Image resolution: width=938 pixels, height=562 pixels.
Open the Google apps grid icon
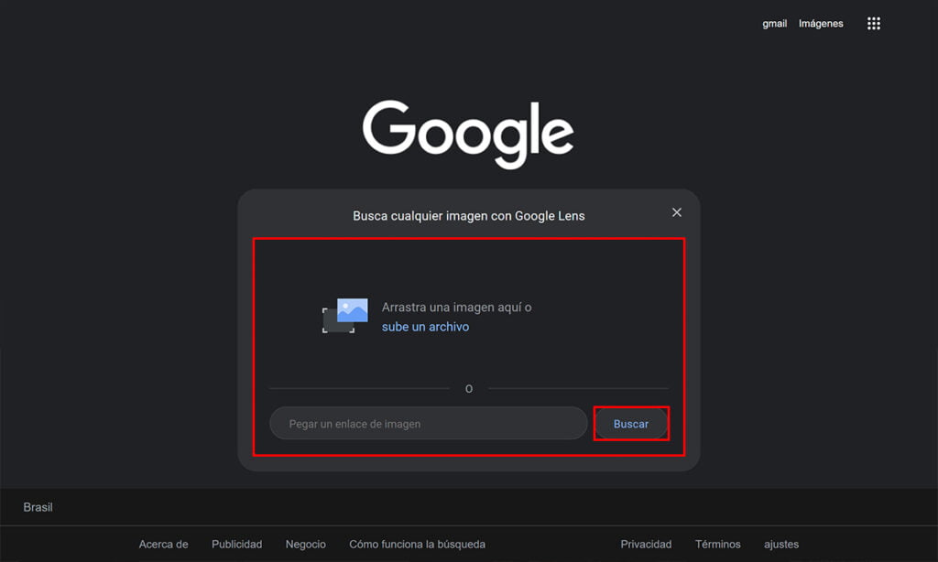point(873,23)
